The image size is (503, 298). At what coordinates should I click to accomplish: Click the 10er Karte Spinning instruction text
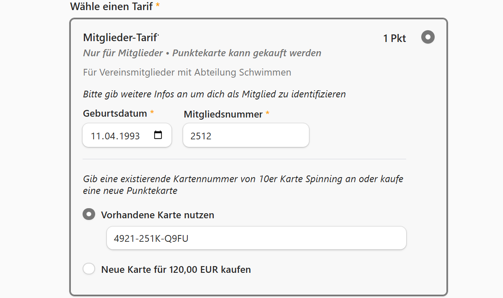point(242,179)
